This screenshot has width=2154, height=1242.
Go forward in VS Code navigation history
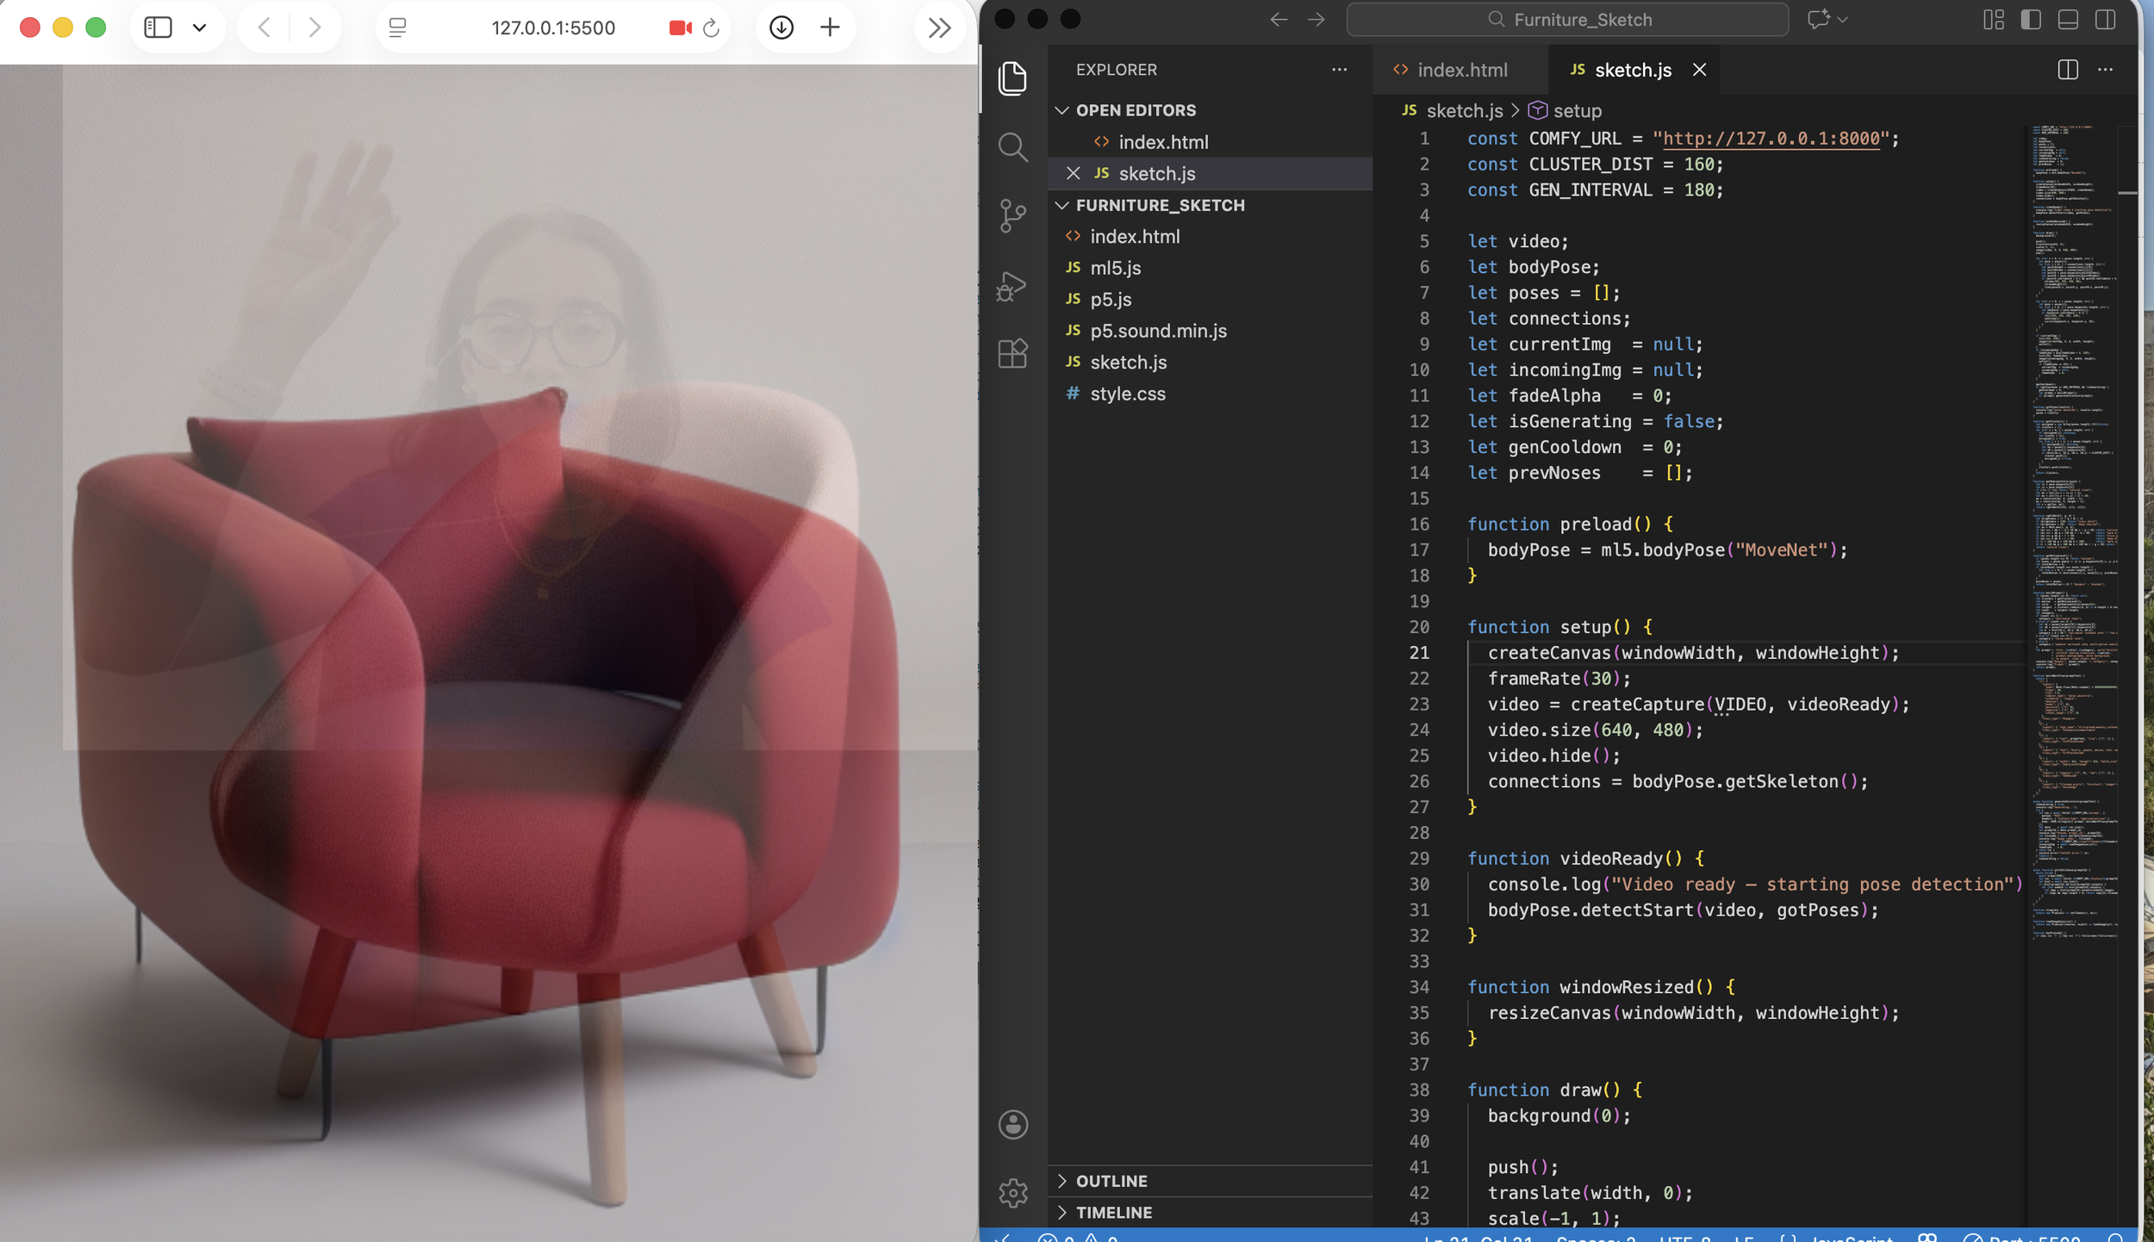(1316, 20)
